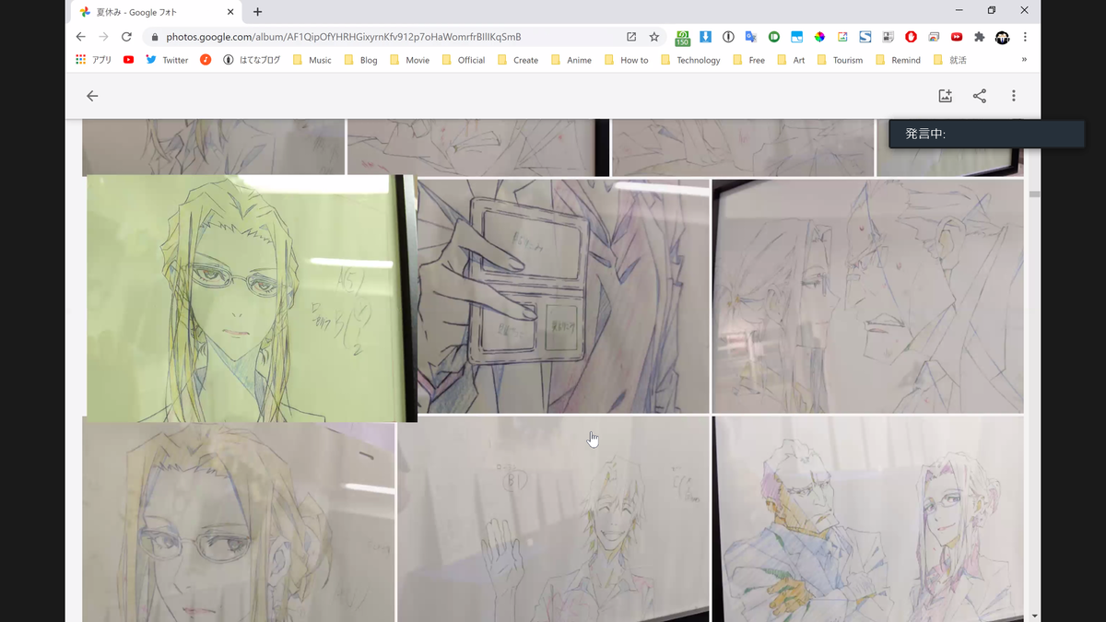
Task: Click the 発言中 speaking overlay
Action: pos(987,134)
